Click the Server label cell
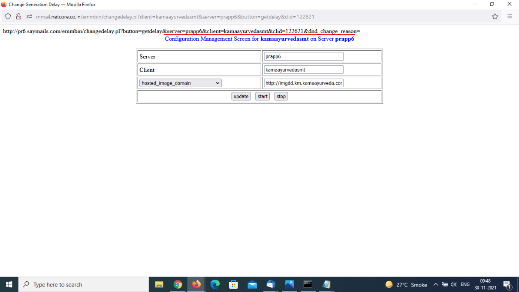The image size is (519, 292). point(199,56)
